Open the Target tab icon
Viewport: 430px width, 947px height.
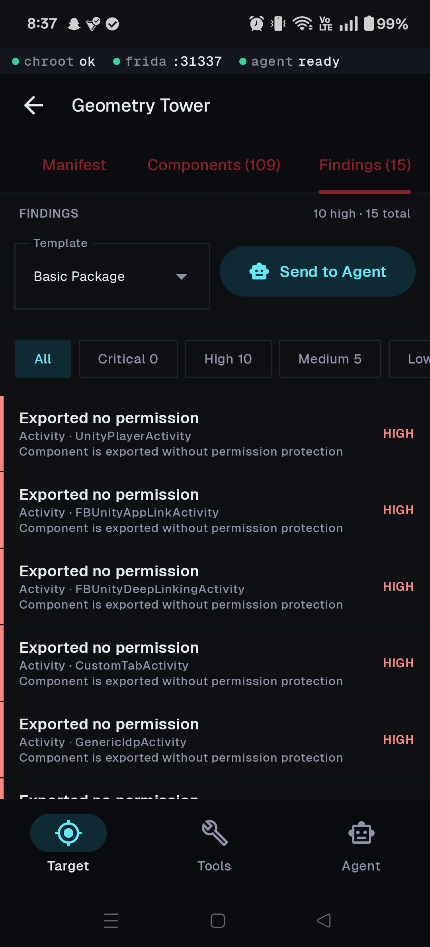tap(68, 833)
